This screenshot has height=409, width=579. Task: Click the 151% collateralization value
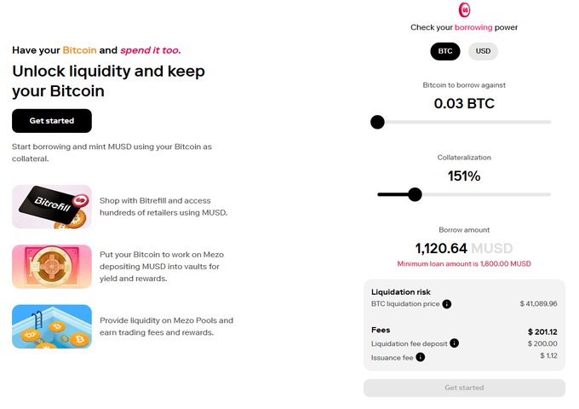click(464, 176)
